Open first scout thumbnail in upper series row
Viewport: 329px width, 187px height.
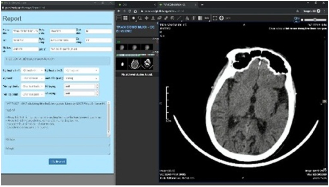point(122,47)
